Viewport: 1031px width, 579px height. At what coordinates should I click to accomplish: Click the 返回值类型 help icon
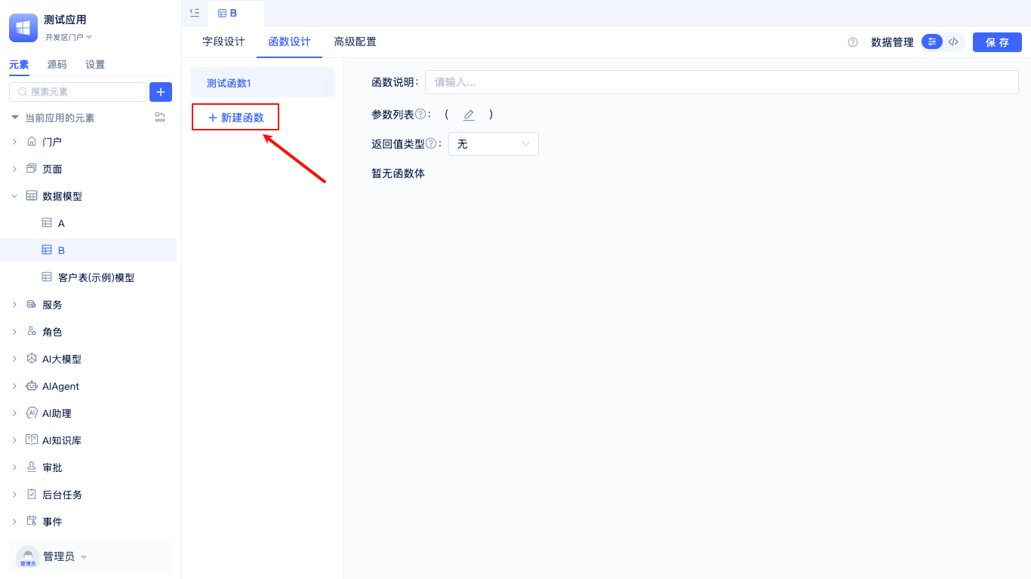coord(431,143)
